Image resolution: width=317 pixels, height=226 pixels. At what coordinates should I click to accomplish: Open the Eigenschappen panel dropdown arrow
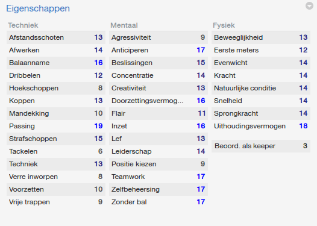point(309,5)
